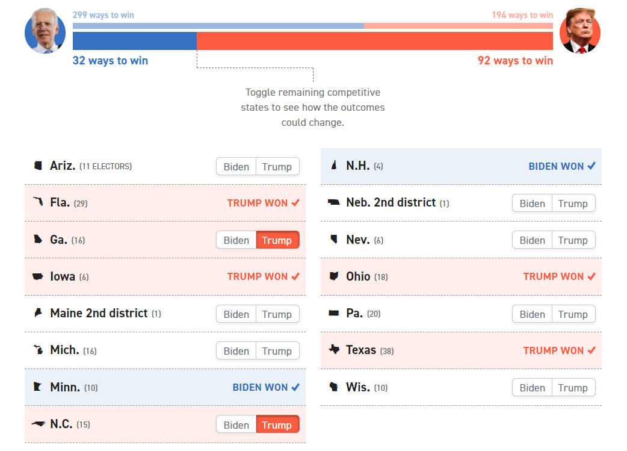627x451 pixels.
Task: Click the Wisconsin state shape icon
Action: coord(334,387)
